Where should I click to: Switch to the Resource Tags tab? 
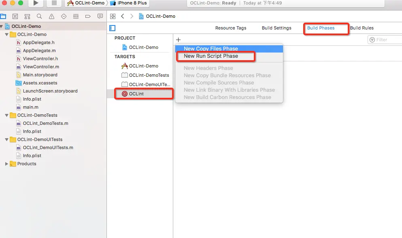point(231,28)
